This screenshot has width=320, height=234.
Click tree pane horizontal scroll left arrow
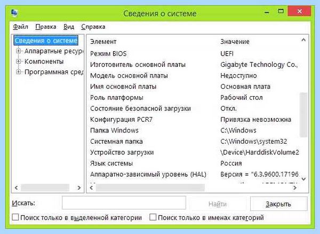(17, 188)
